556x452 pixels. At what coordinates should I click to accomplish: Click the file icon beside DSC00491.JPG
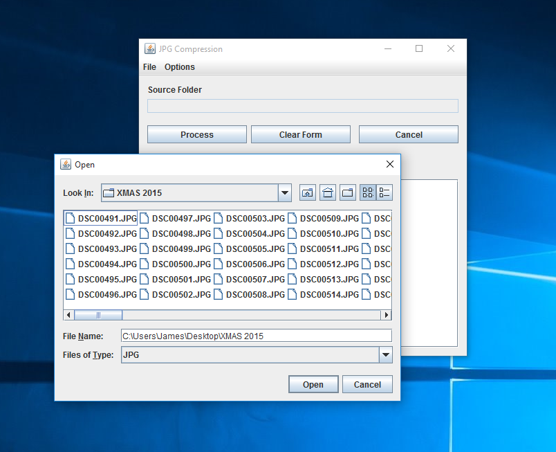(x=70, y=217)
